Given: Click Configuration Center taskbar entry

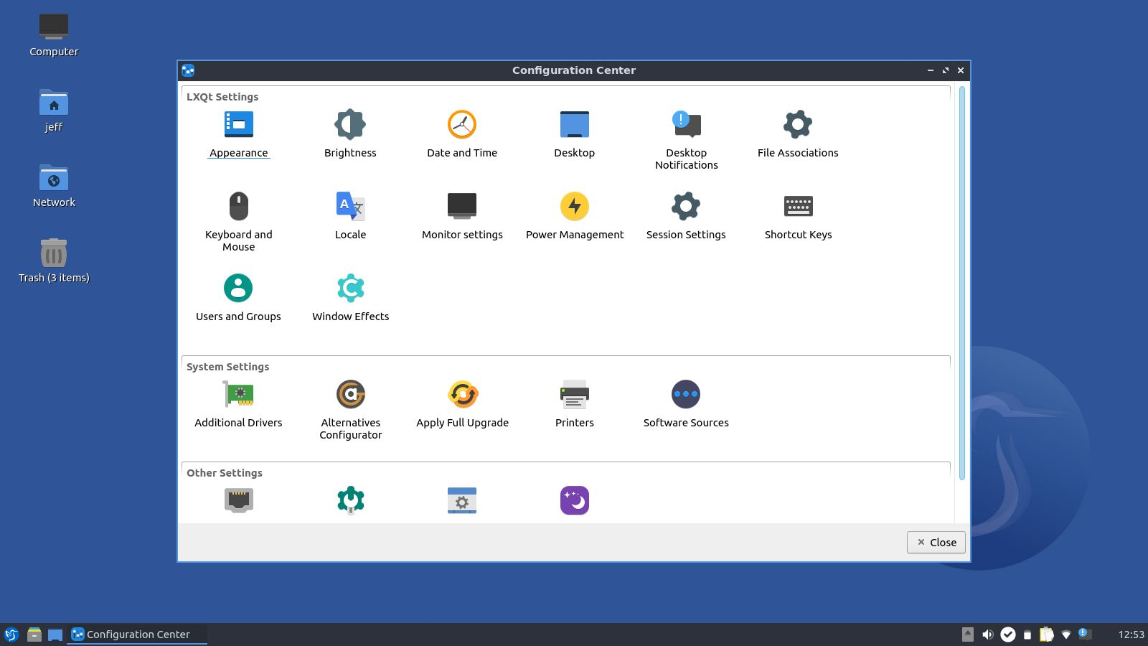Looking at the screenshot, I should point(137,635).
